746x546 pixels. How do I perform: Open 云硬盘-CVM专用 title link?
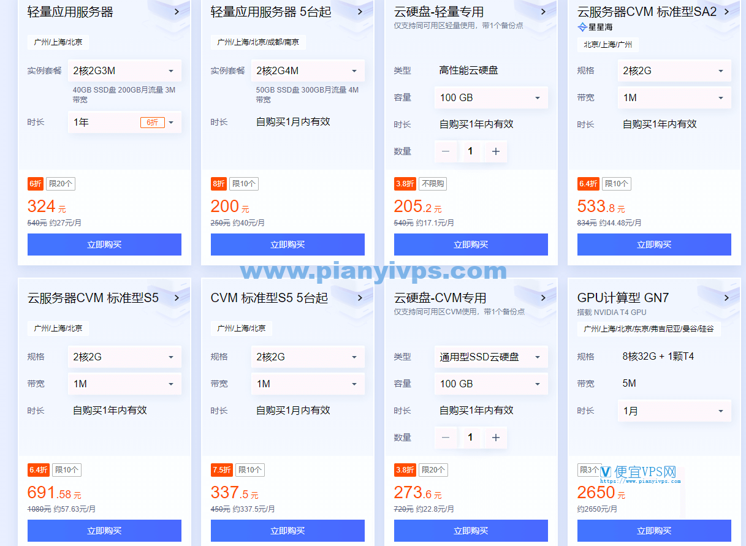440,298
